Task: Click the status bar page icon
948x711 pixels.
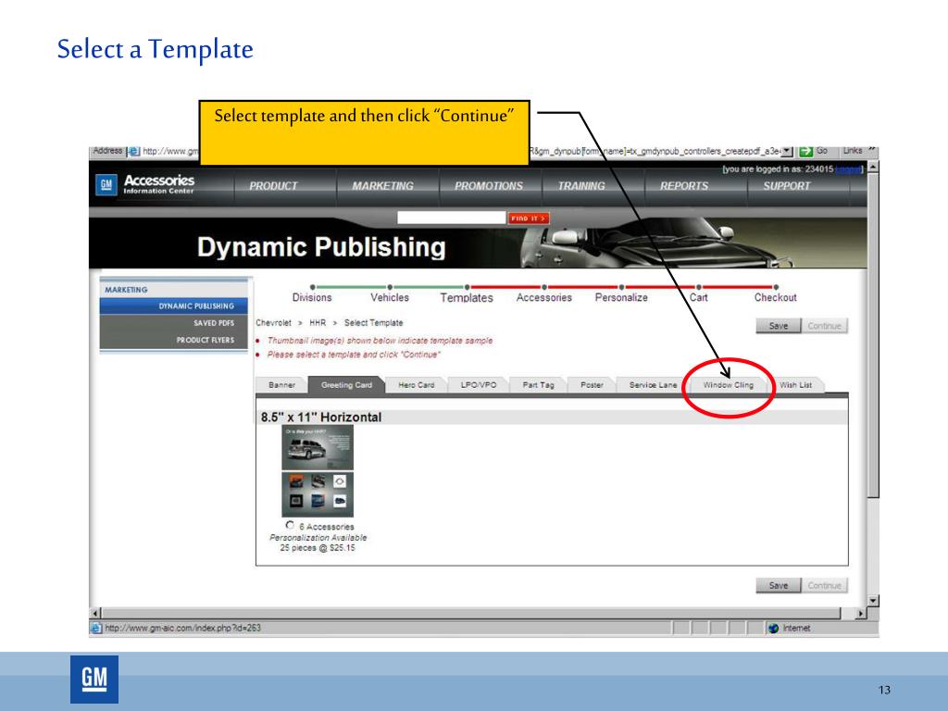Action: [x=96, y=629]
